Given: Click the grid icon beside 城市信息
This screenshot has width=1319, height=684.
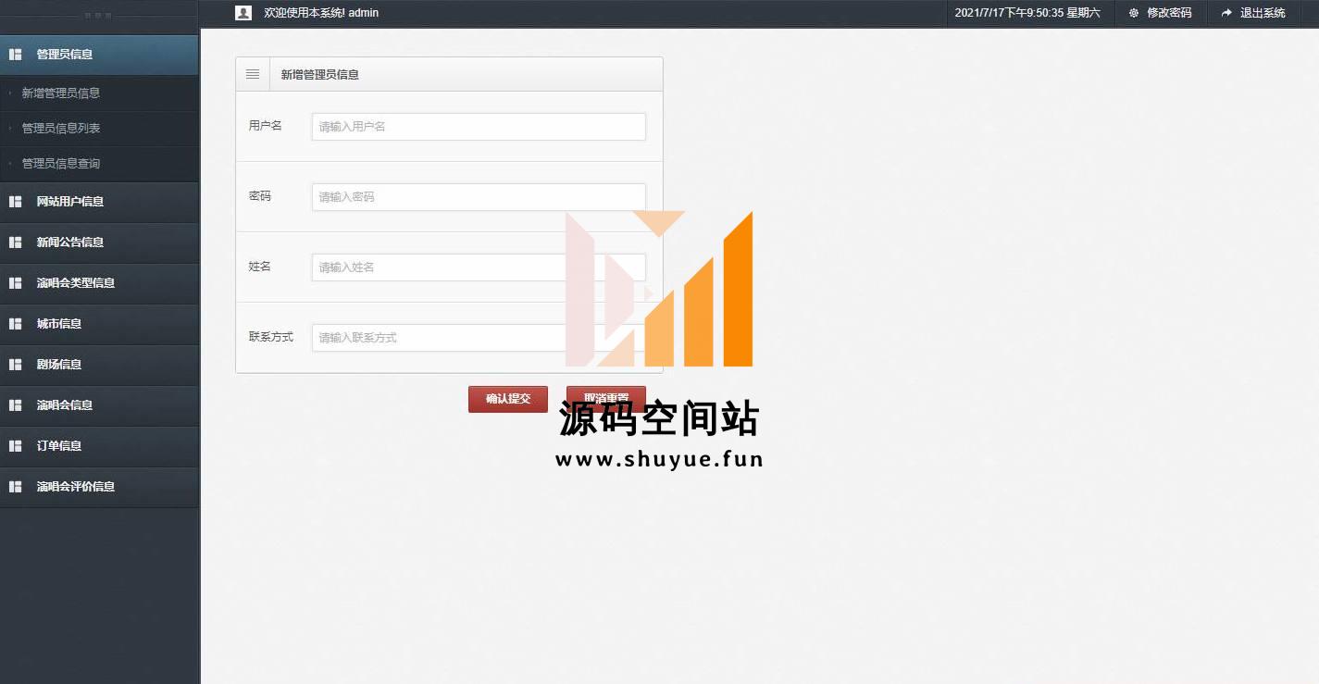Looking at the screenshot, I should pyautogui.click(x=15, y=324).
